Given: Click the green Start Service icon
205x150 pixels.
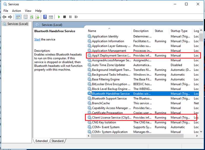Looking at the screenshot, I should click(59, 17).
